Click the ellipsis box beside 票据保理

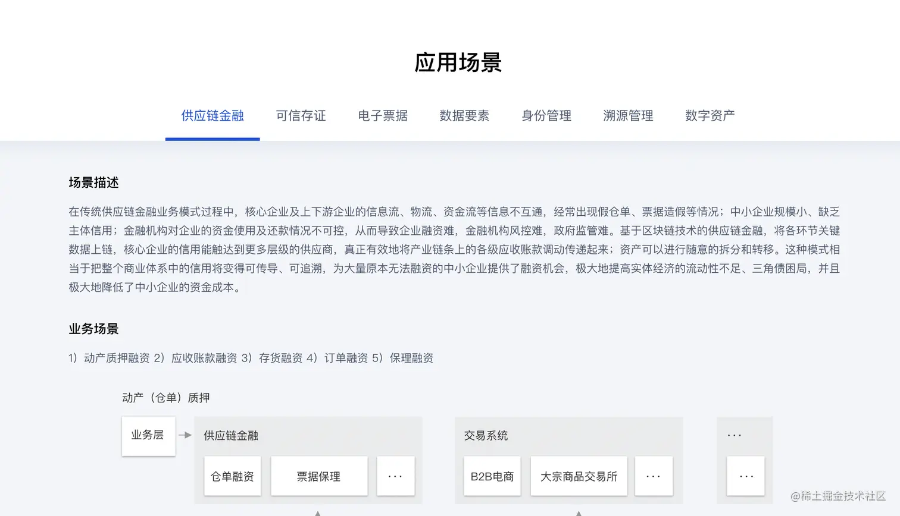click(396, 476)
